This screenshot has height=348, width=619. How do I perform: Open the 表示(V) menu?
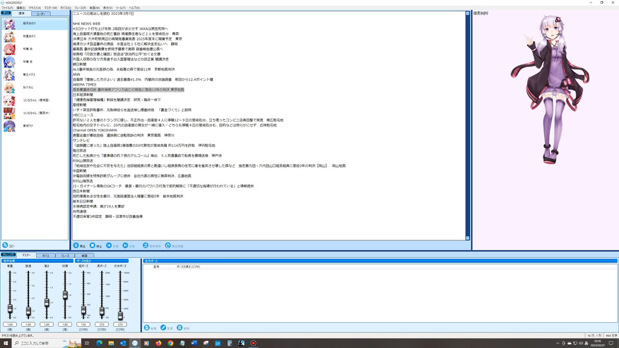108,8
